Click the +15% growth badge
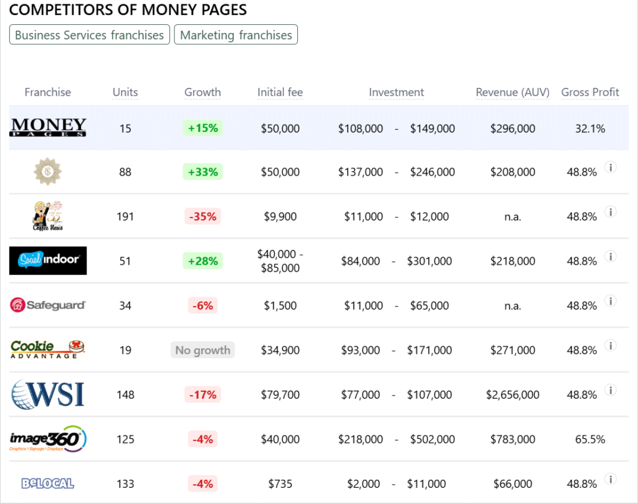 (x=202, y=128)
